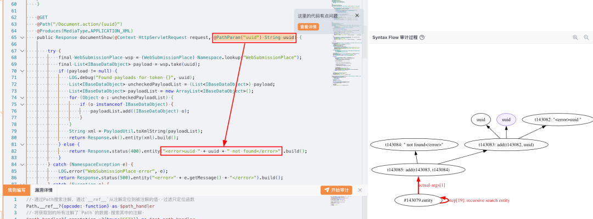593x219 pixels.
Task: Click the actual-args[1] edge label
Action: [x=432, y=185]
